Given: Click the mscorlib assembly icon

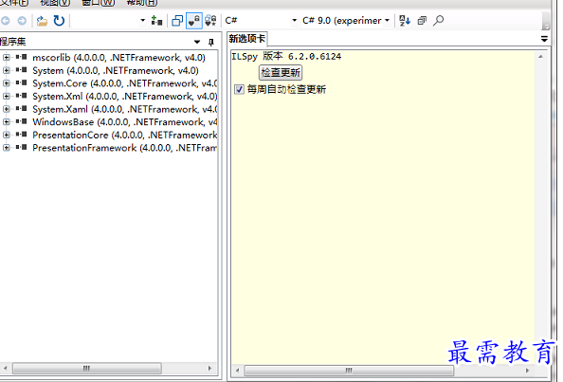Looking at the screenshot, I should 21,57.
